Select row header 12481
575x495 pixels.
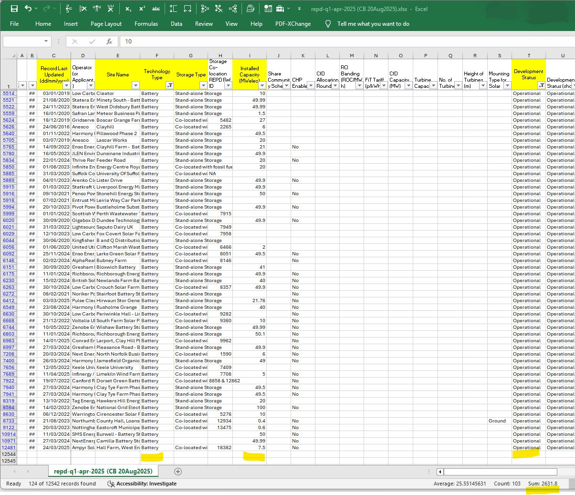9,448
